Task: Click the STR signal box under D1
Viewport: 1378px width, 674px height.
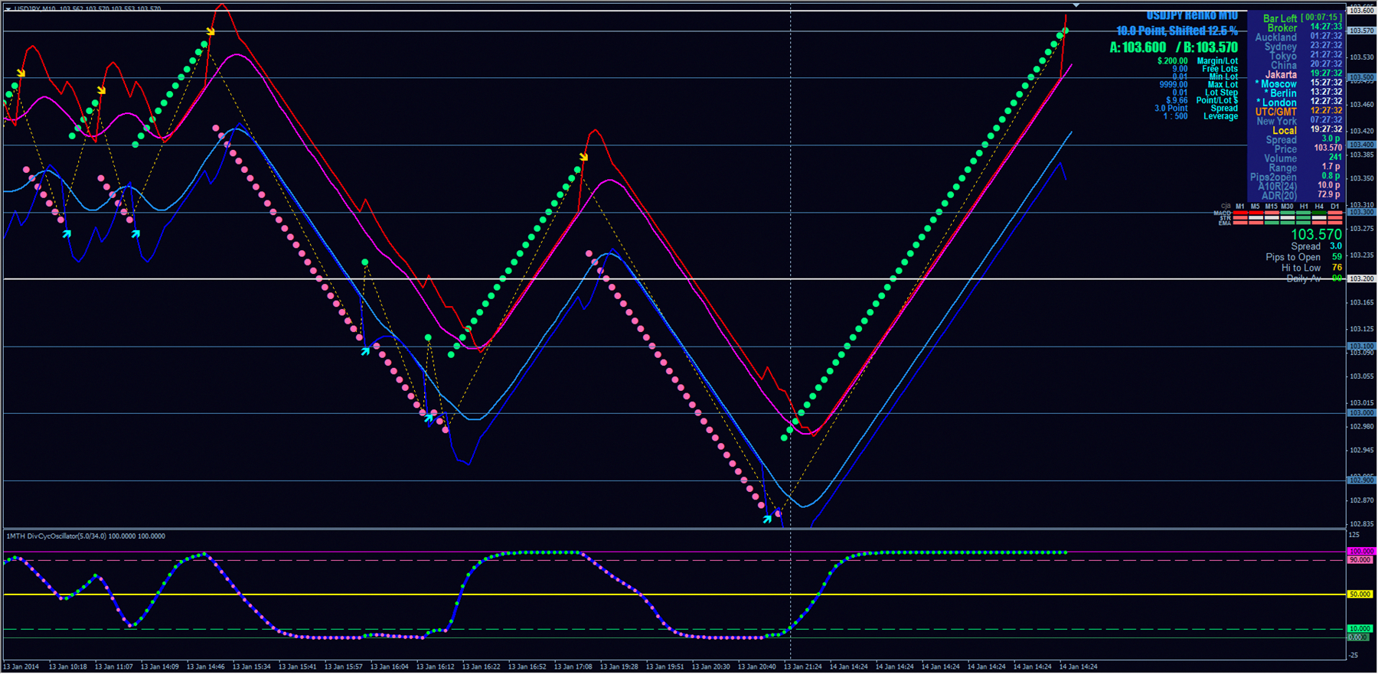Action: [x=1335, y=218]
